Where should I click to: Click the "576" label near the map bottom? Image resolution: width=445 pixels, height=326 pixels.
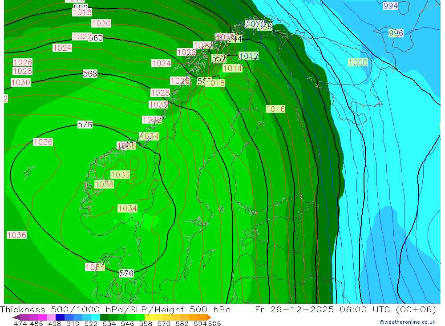click(126, 273)
